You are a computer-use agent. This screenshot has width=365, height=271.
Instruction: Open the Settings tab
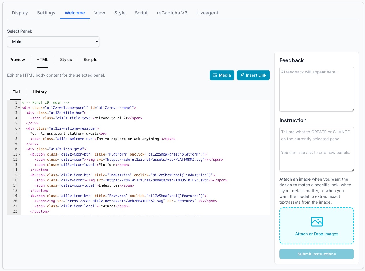46,13
